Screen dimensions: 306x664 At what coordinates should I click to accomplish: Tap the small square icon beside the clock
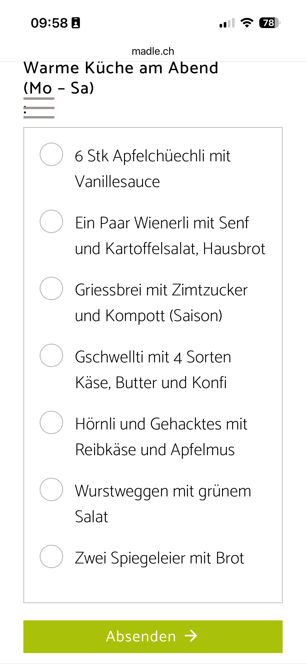75,23
